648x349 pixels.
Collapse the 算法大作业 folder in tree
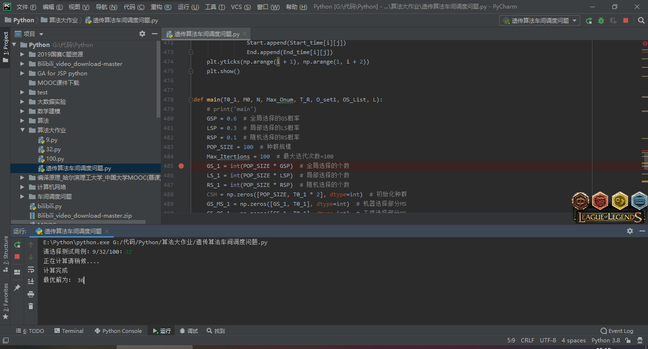22,130
